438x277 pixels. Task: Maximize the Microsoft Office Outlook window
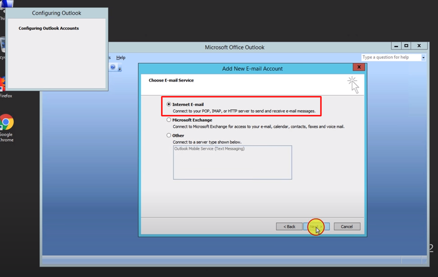406,46
